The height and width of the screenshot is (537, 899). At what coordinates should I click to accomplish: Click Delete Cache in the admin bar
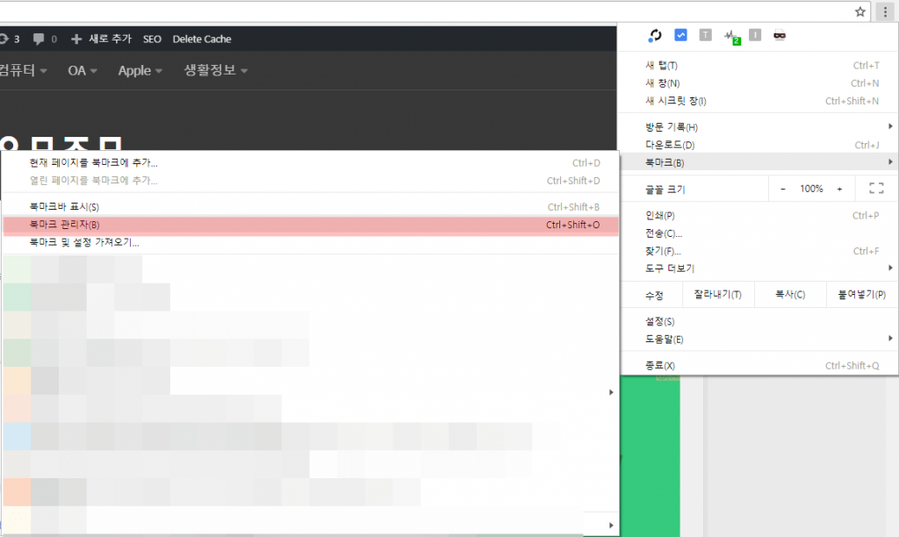201,39
